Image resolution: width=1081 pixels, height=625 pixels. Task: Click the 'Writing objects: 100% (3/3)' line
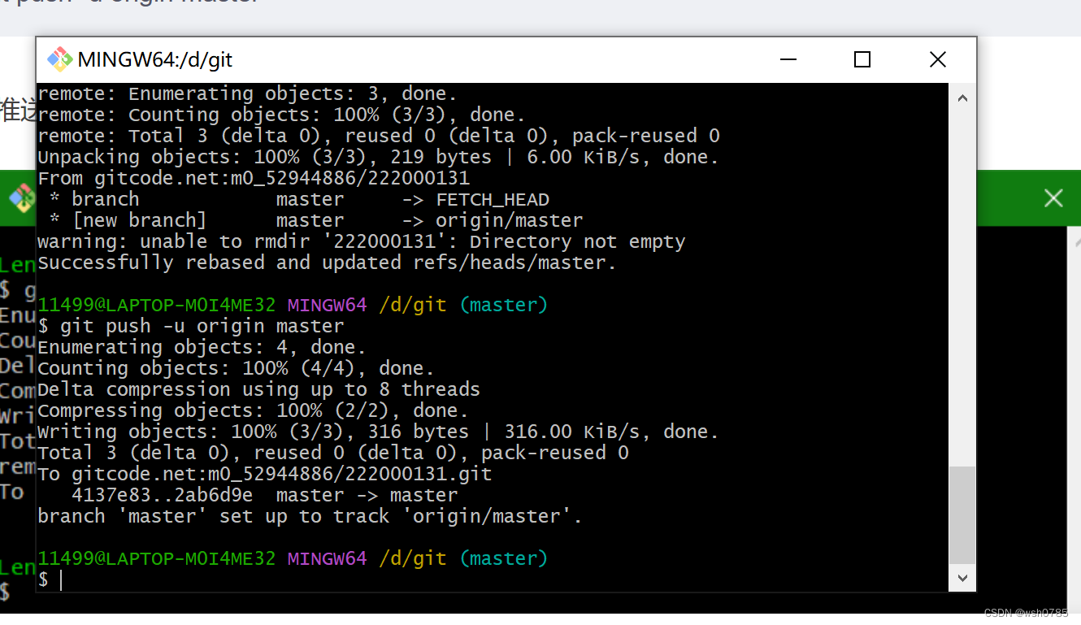click(x=378, y=432)
